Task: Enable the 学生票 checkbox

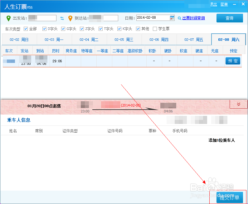Action: coord(155,29)
